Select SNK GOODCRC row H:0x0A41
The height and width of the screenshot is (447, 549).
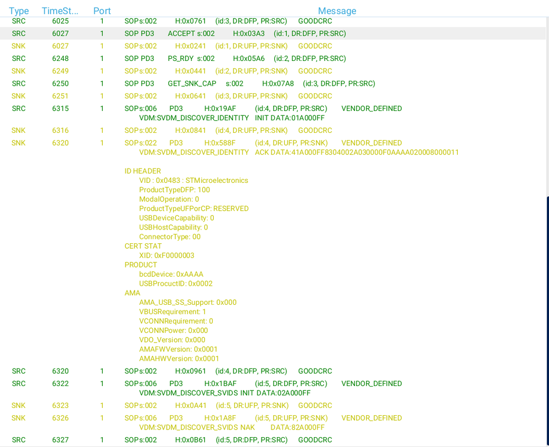coord(273,406)
